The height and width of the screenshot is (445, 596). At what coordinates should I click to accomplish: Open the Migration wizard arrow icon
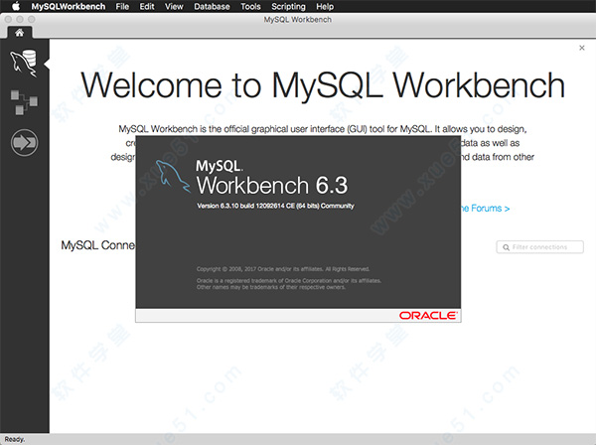pos(23,143)
